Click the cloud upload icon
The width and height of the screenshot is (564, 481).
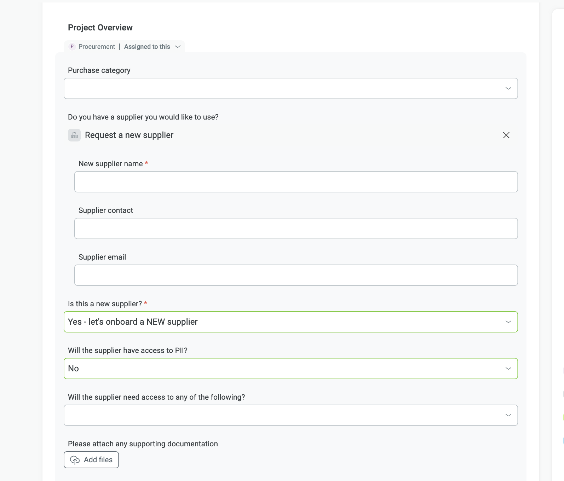[75, 460]
